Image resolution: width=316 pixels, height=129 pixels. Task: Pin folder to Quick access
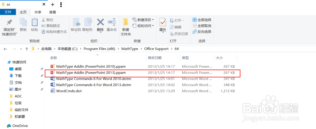pyautogui.click(x=9, y=27)
